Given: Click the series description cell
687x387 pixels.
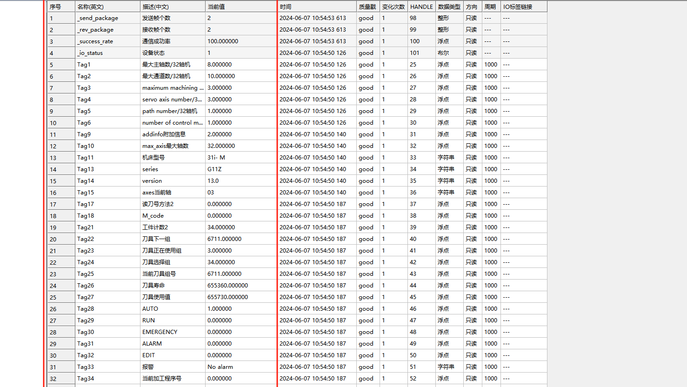Looking at the screenshot, I should 173,169.
